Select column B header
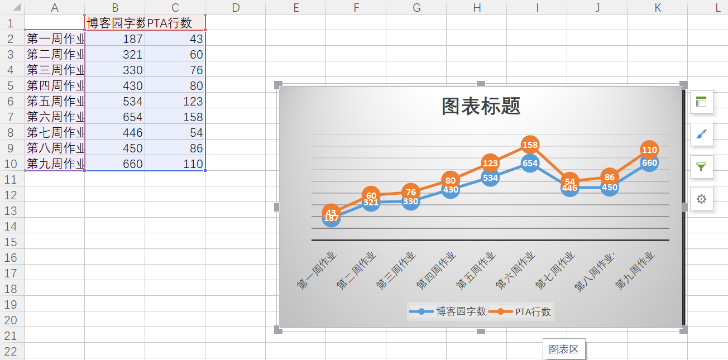 tap(115, 7)
